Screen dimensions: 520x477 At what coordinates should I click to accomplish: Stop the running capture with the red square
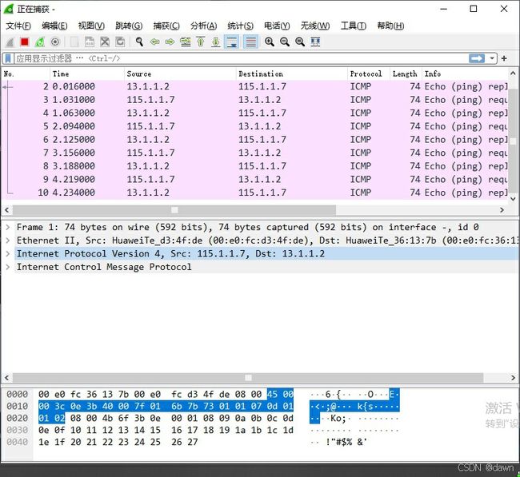pyautogui.click(x=25, y=42)
